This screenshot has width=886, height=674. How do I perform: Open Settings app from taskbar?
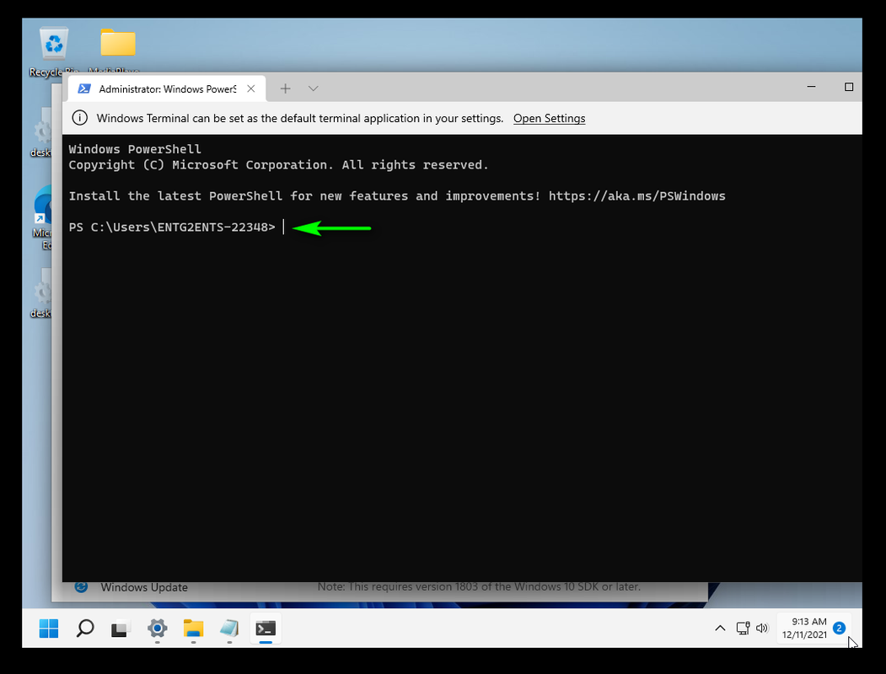click(x=157, y=629)
